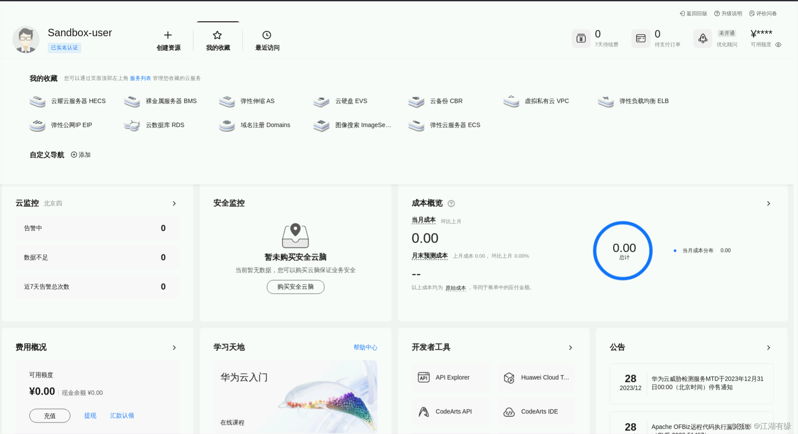Viewport: 798px width, 434px height.
Task: Click the 未开通 status tag
Action: click(727, 33)
